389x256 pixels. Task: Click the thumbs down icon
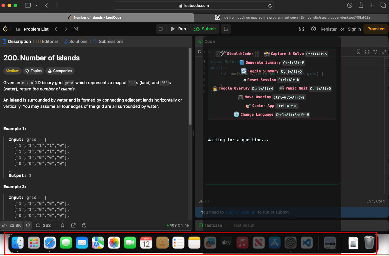(x=28, y=225)
